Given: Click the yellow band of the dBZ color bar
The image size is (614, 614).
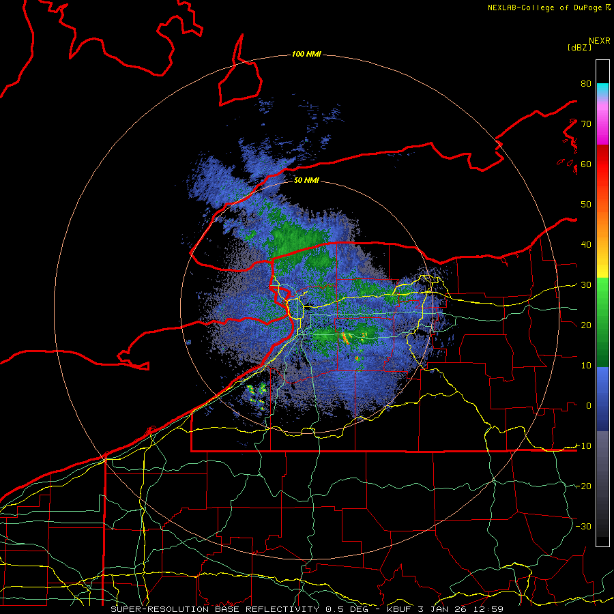Looking at the screenshot, I should click(602, 270).
